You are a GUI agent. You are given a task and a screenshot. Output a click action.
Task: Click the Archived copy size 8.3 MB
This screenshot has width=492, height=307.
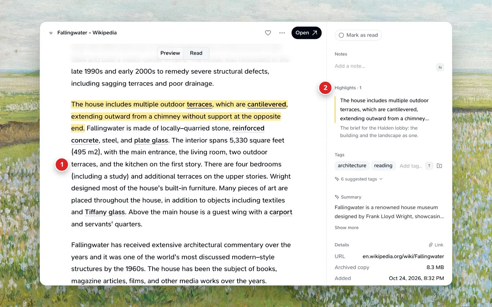tap(435, 267)
